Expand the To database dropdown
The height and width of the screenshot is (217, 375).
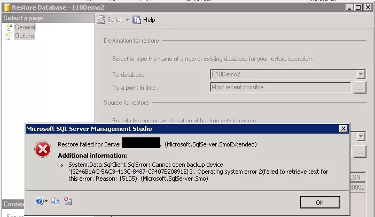(361, 74)
